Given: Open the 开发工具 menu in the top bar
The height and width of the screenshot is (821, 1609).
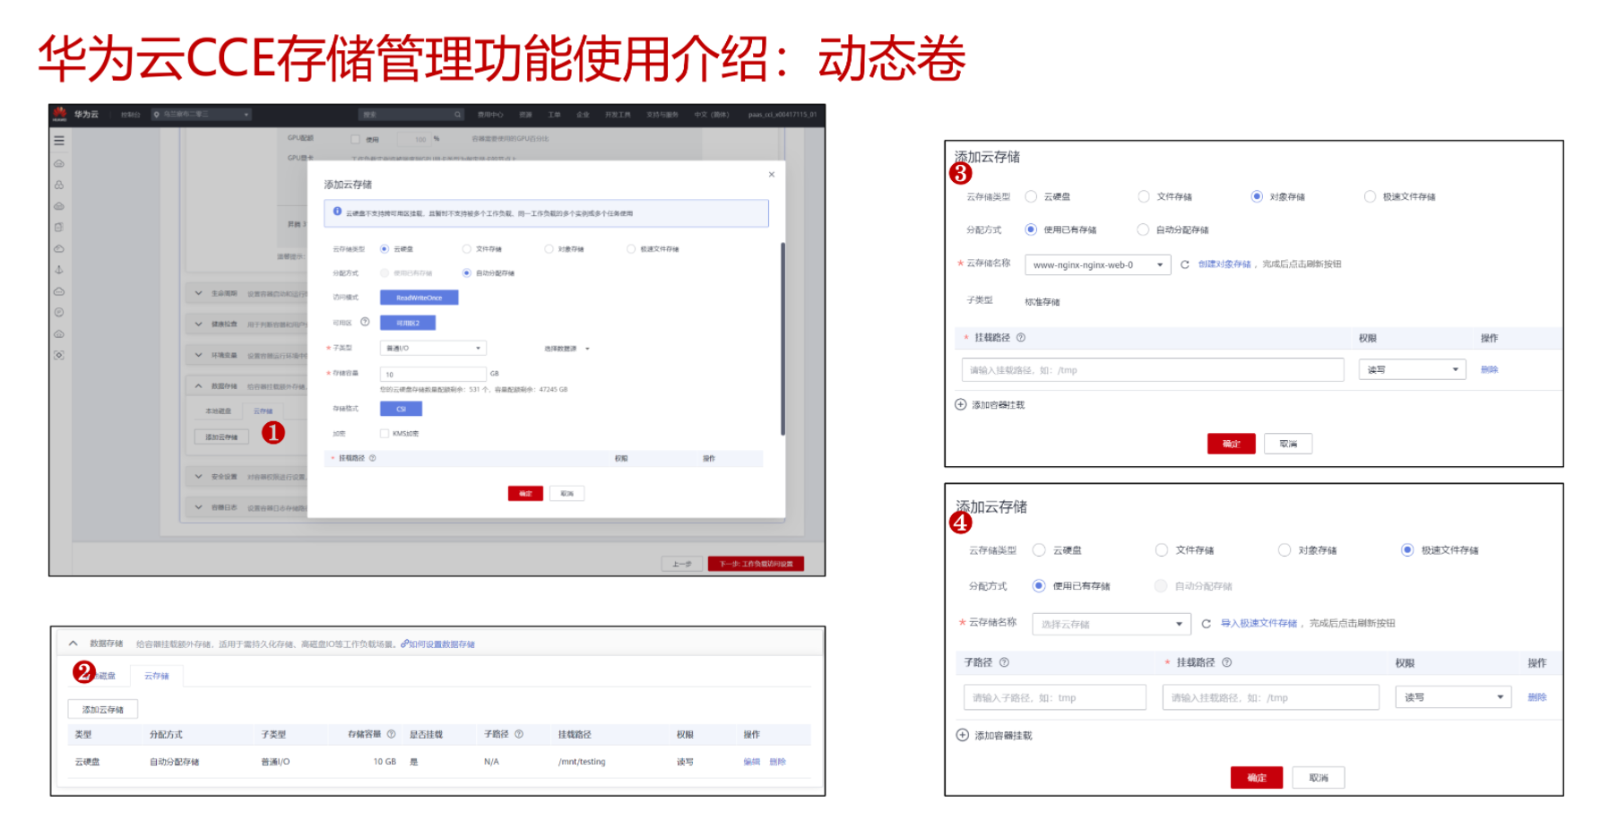Looking at the screenshot, I should coord(618,115).
